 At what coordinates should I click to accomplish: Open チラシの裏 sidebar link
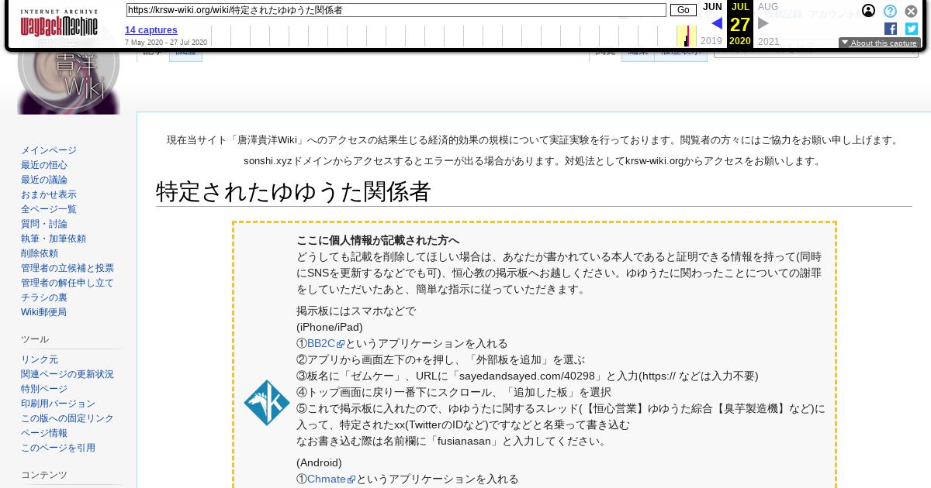(44, 297)
